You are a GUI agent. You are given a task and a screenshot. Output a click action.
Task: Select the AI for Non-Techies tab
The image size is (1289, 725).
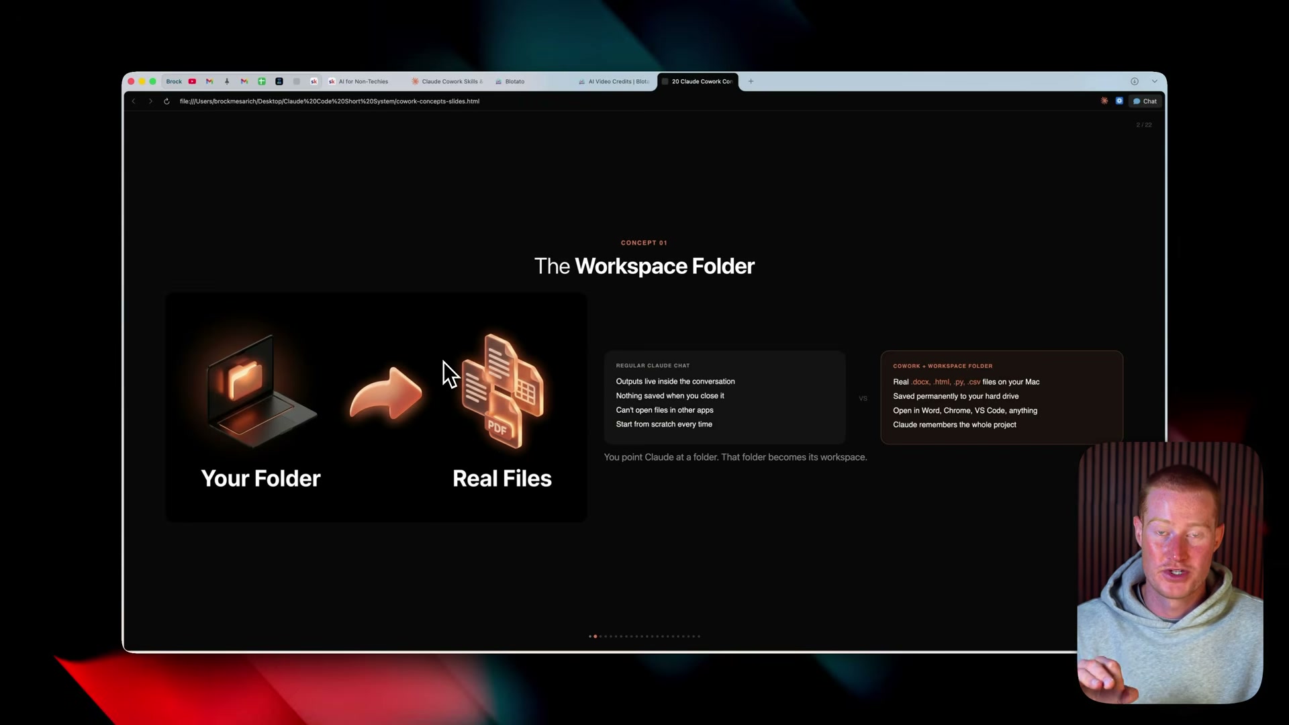[363, 81]
